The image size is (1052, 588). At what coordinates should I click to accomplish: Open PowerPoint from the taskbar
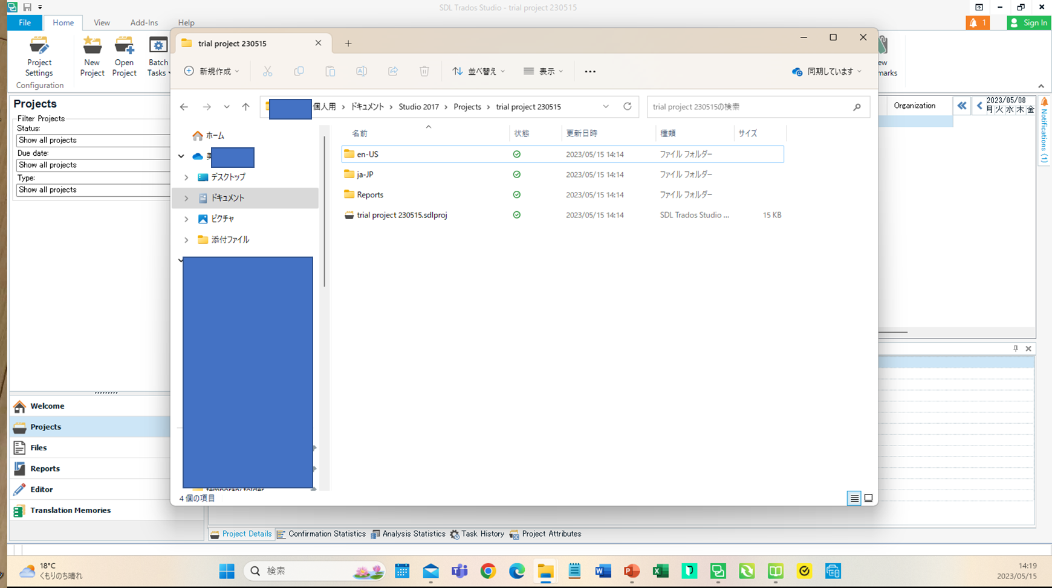pos(632,571)
